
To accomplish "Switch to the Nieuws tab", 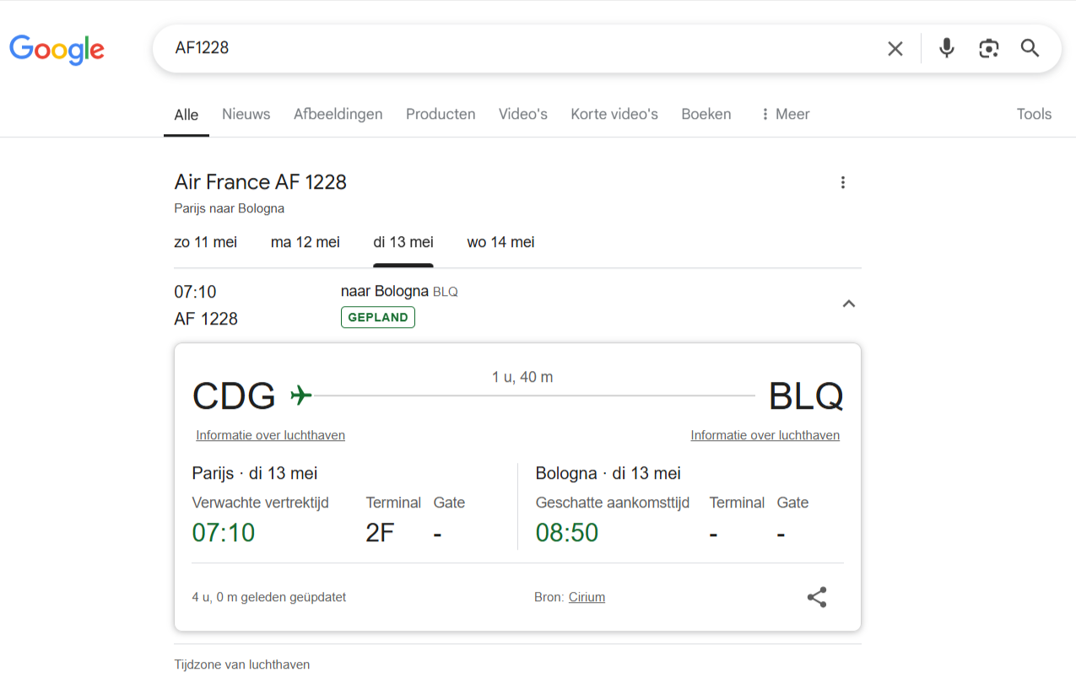I will click(x=246, y=114).
